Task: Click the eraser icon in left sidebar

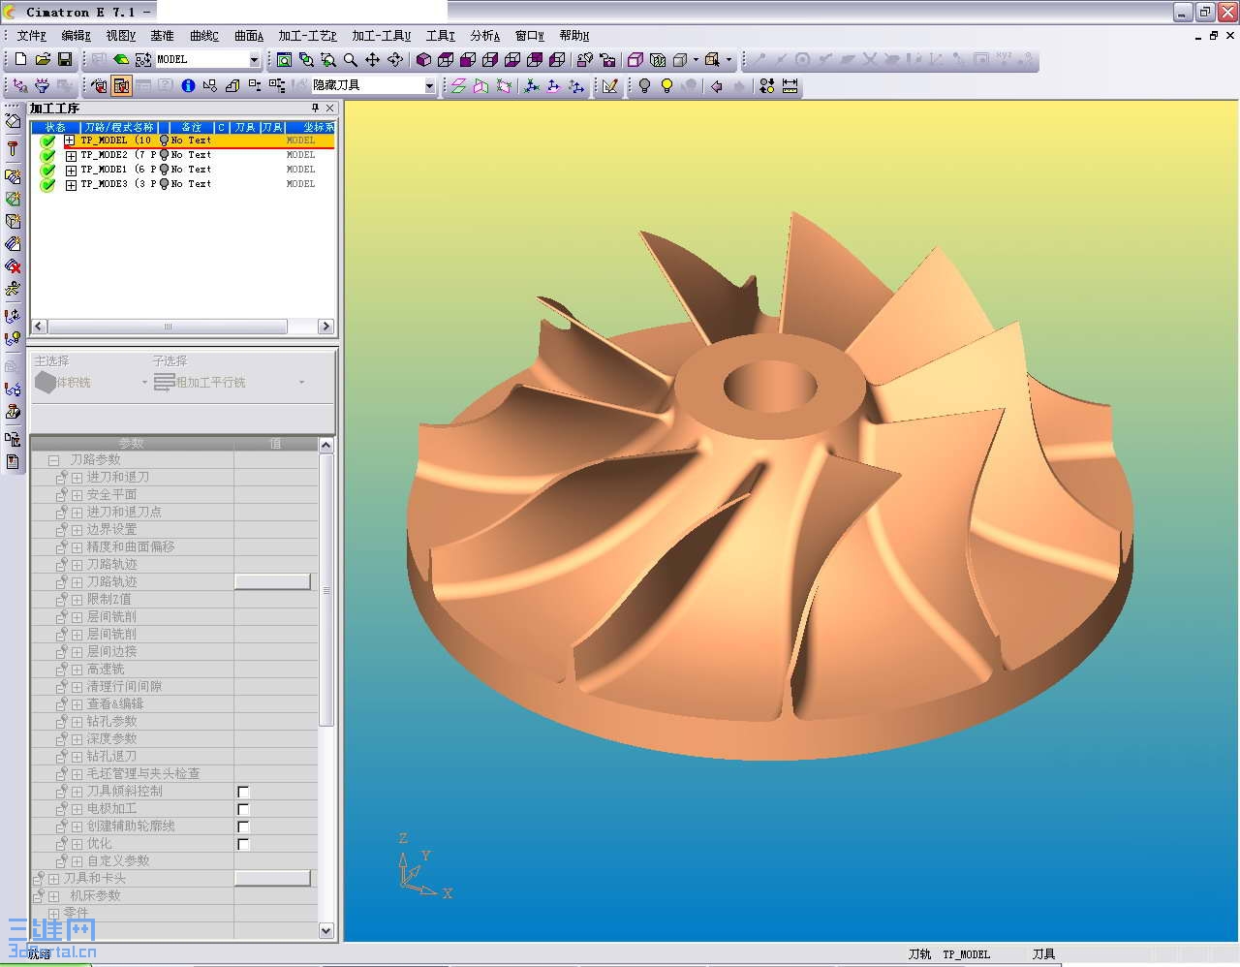Action: click(13, 121)
